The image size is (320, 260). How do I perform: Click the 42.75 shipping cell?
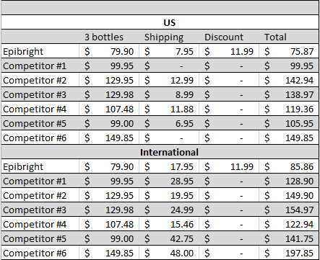coord(169,238)
